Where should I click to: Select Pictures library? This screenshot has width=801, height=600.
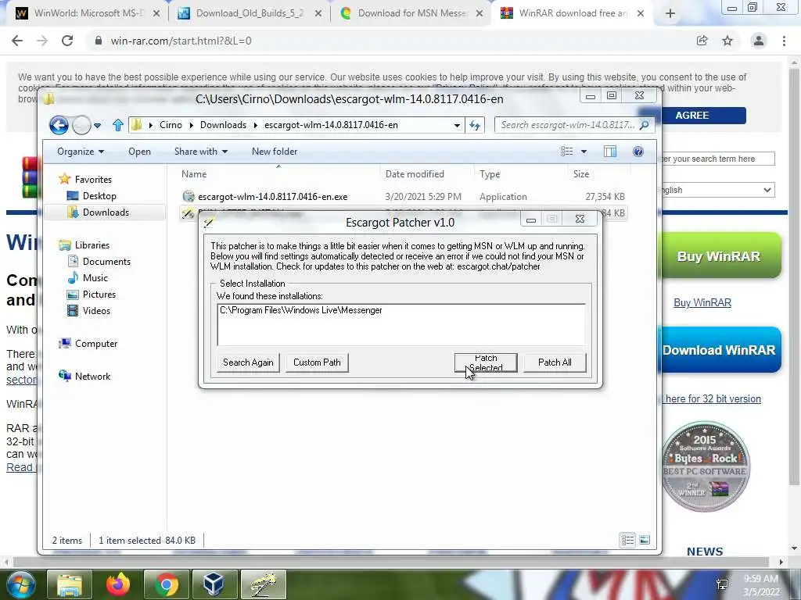(92, 295)
